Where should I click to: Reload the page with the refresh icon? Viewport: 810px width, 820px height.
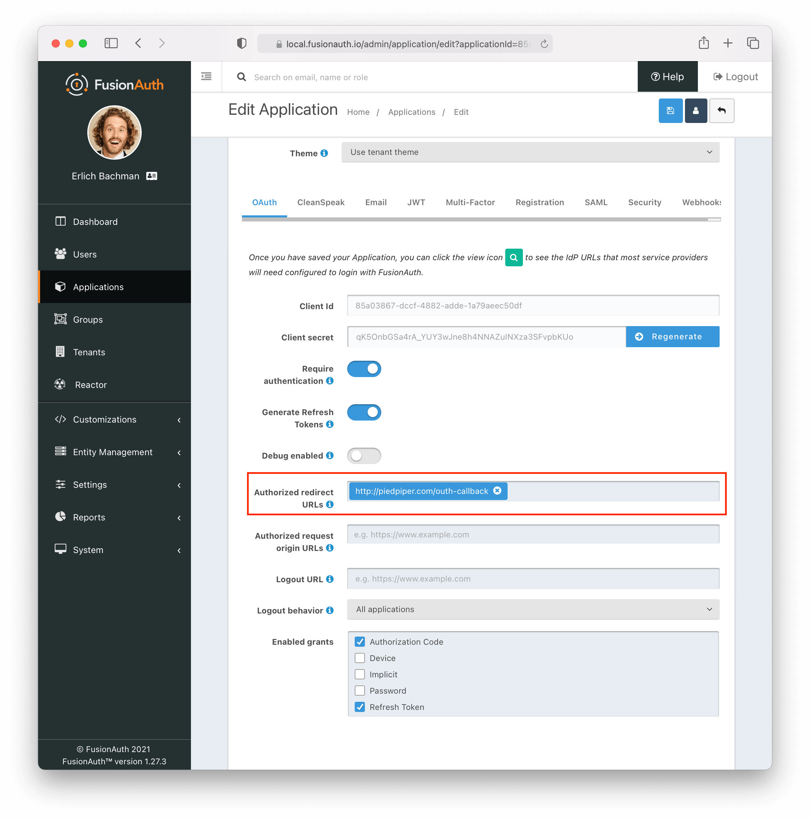tap(544, 44)
